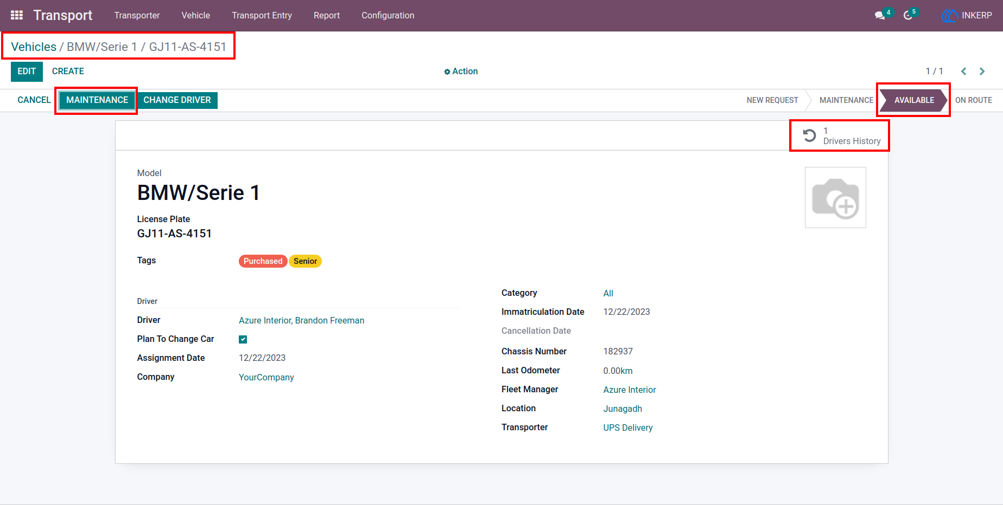Click the Drivers History refresh icon
The image size is (1003, 505).
tap(809, 135)
